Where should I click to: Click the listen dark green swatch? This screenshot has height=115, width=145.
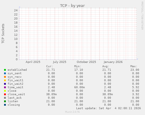pos(5,101)
